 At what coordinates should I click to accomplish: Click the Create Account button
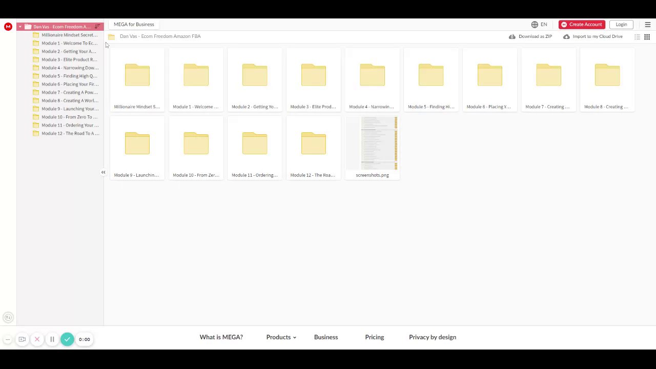click(582, 25)
